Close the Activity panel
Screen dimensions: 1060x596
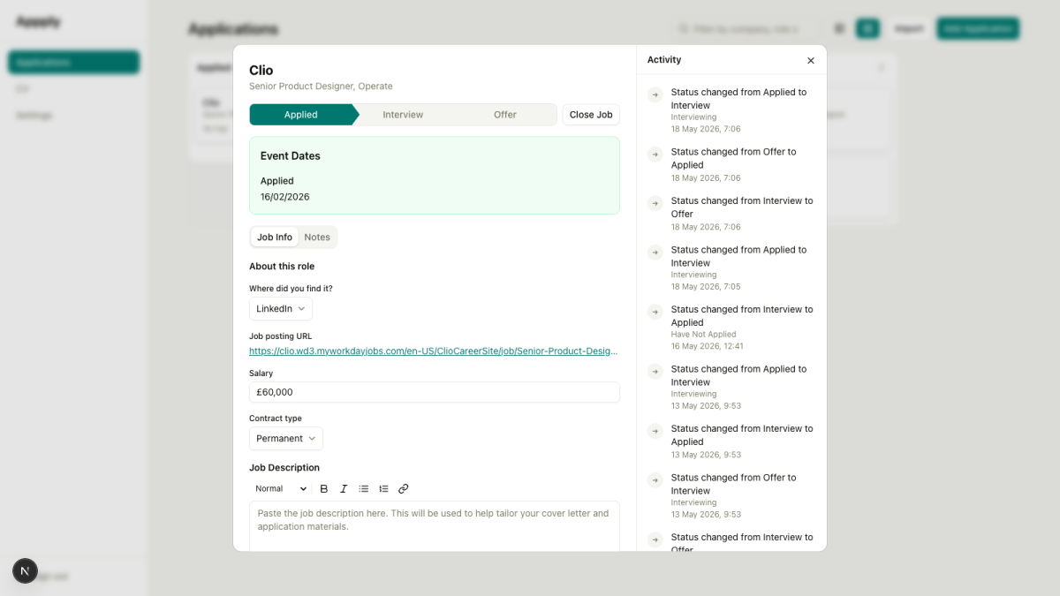(811, 60)
